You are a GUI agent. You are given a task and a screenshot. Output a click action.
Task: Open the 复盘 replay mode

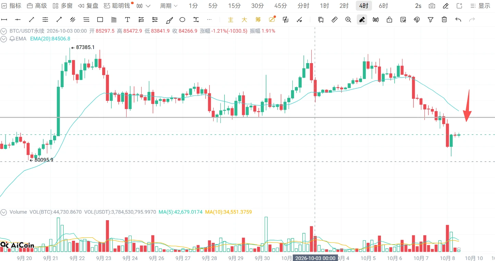tap(88, 6)
